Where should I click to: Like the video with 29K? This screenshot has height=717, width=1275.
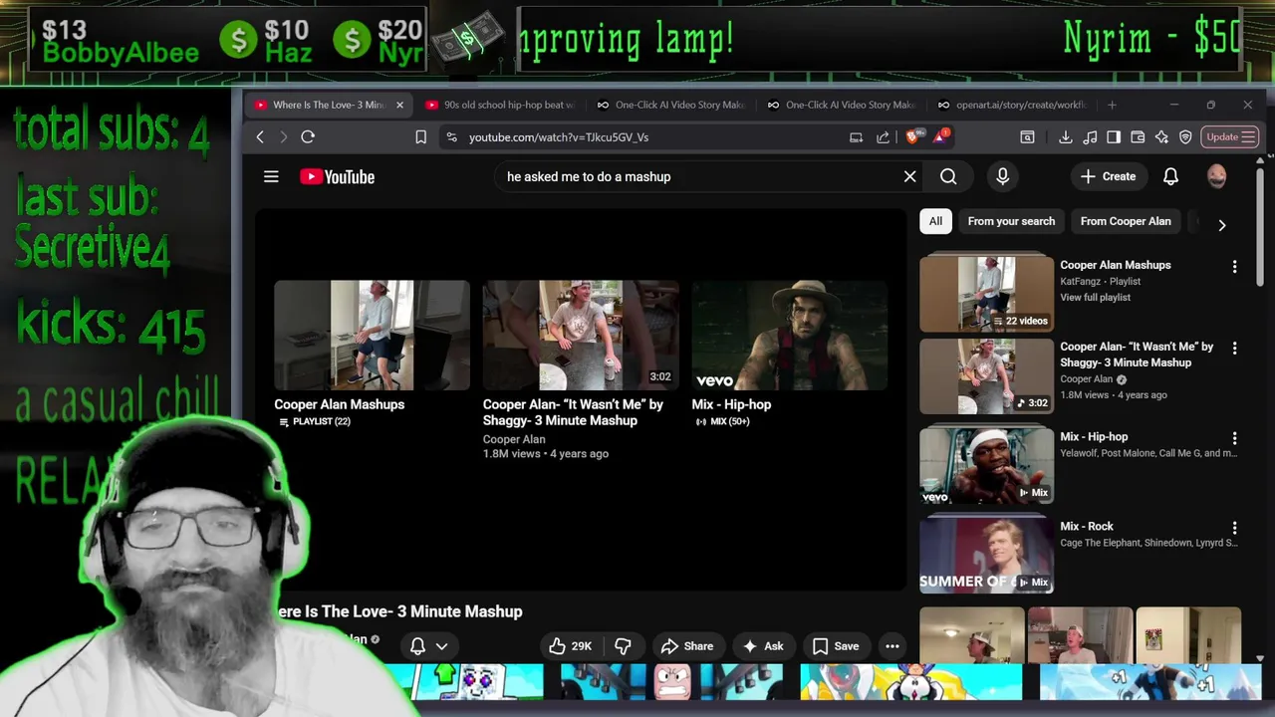pyautogui.click(x=571, y=646)
